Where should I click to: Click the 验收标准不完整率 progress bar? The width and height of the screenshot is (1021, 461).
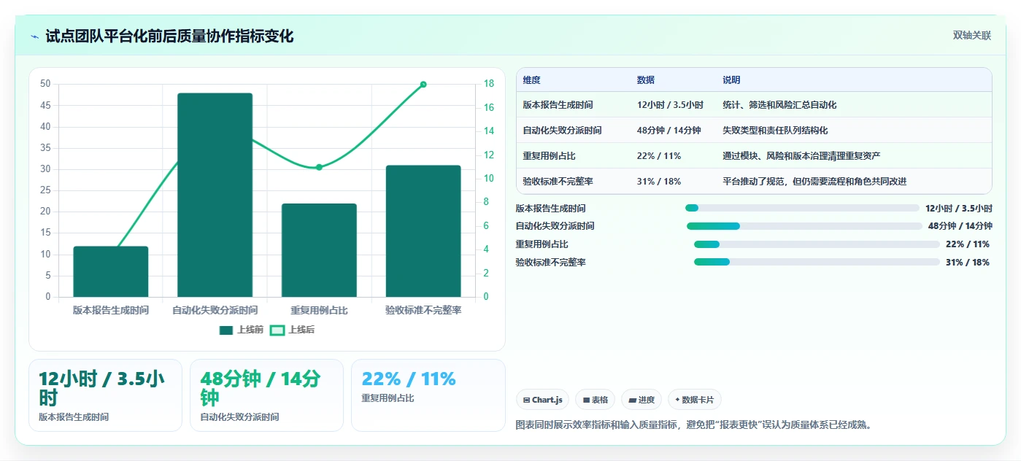pyautogui.click(x=817, y=262)
